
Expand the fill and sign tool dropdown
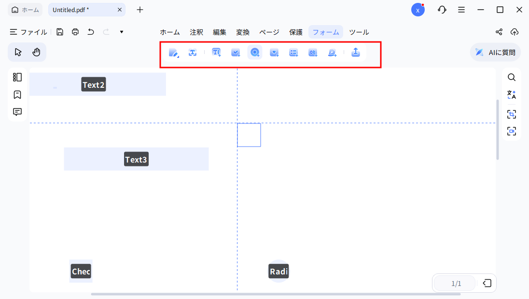[178, 56]
